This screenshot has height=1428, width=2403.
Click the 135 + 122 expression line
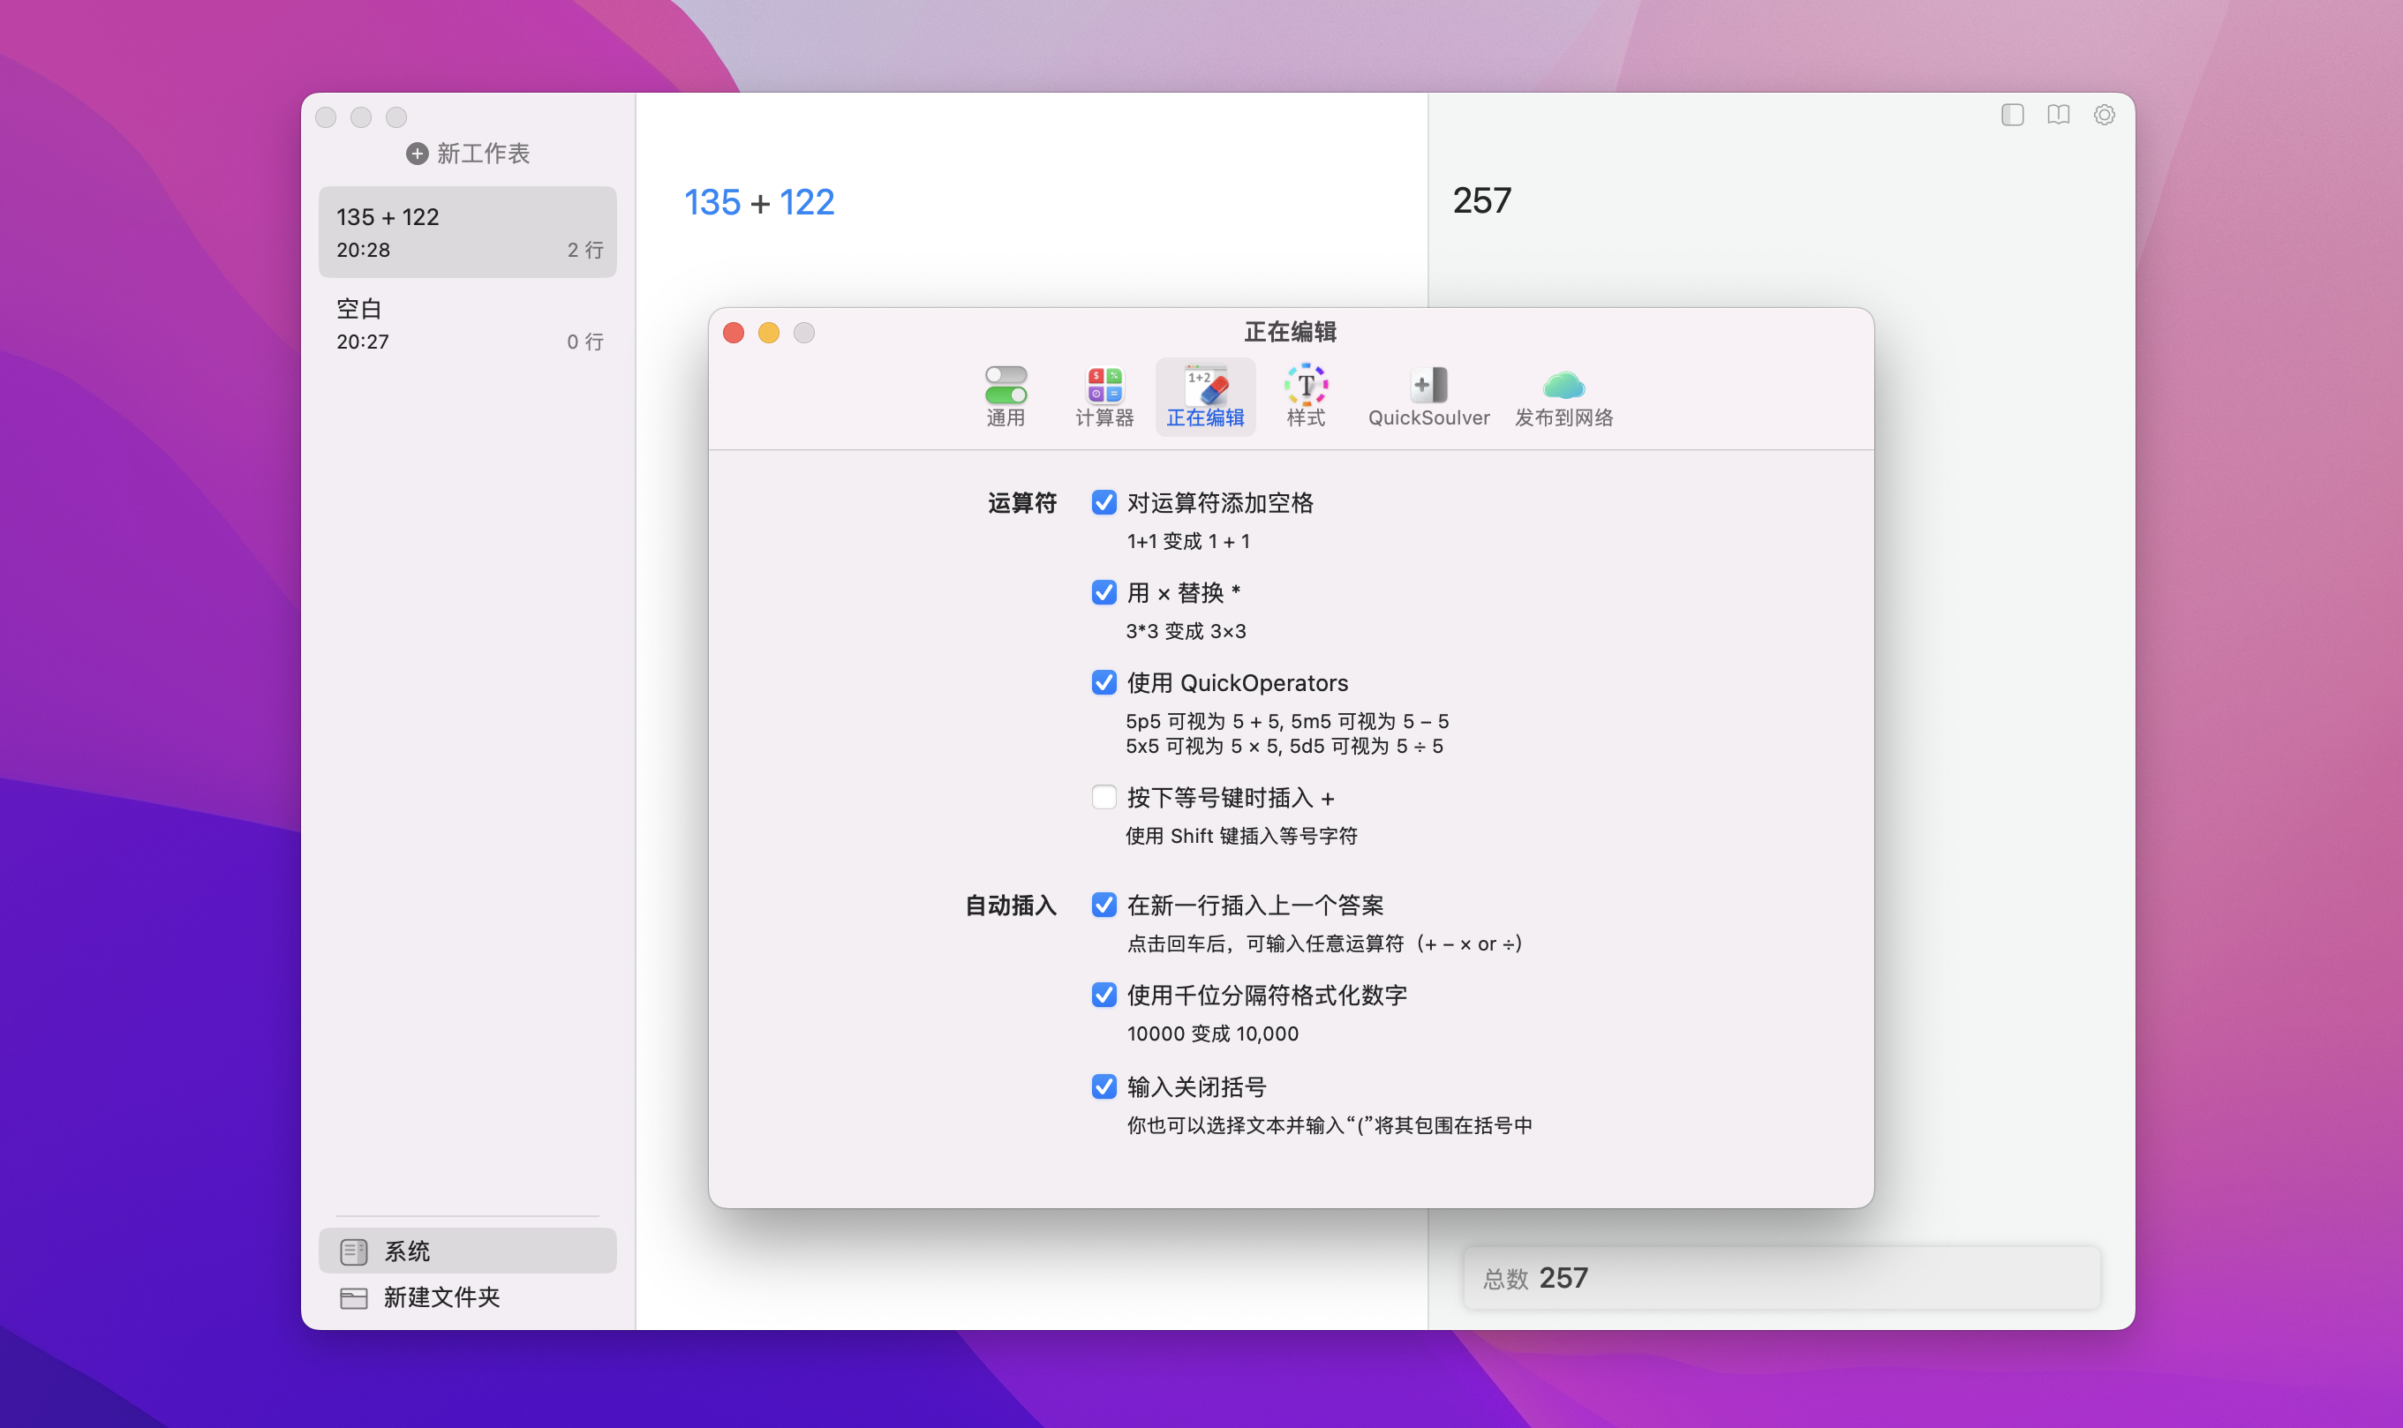759,202
